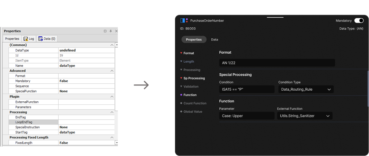This screenshot has height=156, width=369.
Task: Select the ItemType property row
Action: (62, 61)
